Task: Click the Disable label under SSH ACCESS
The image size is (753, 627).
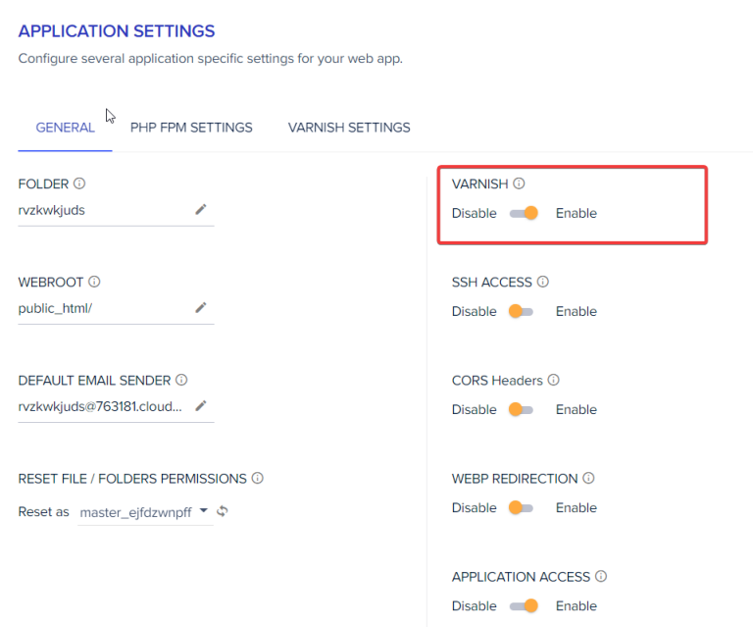Action: click(474, 311)
